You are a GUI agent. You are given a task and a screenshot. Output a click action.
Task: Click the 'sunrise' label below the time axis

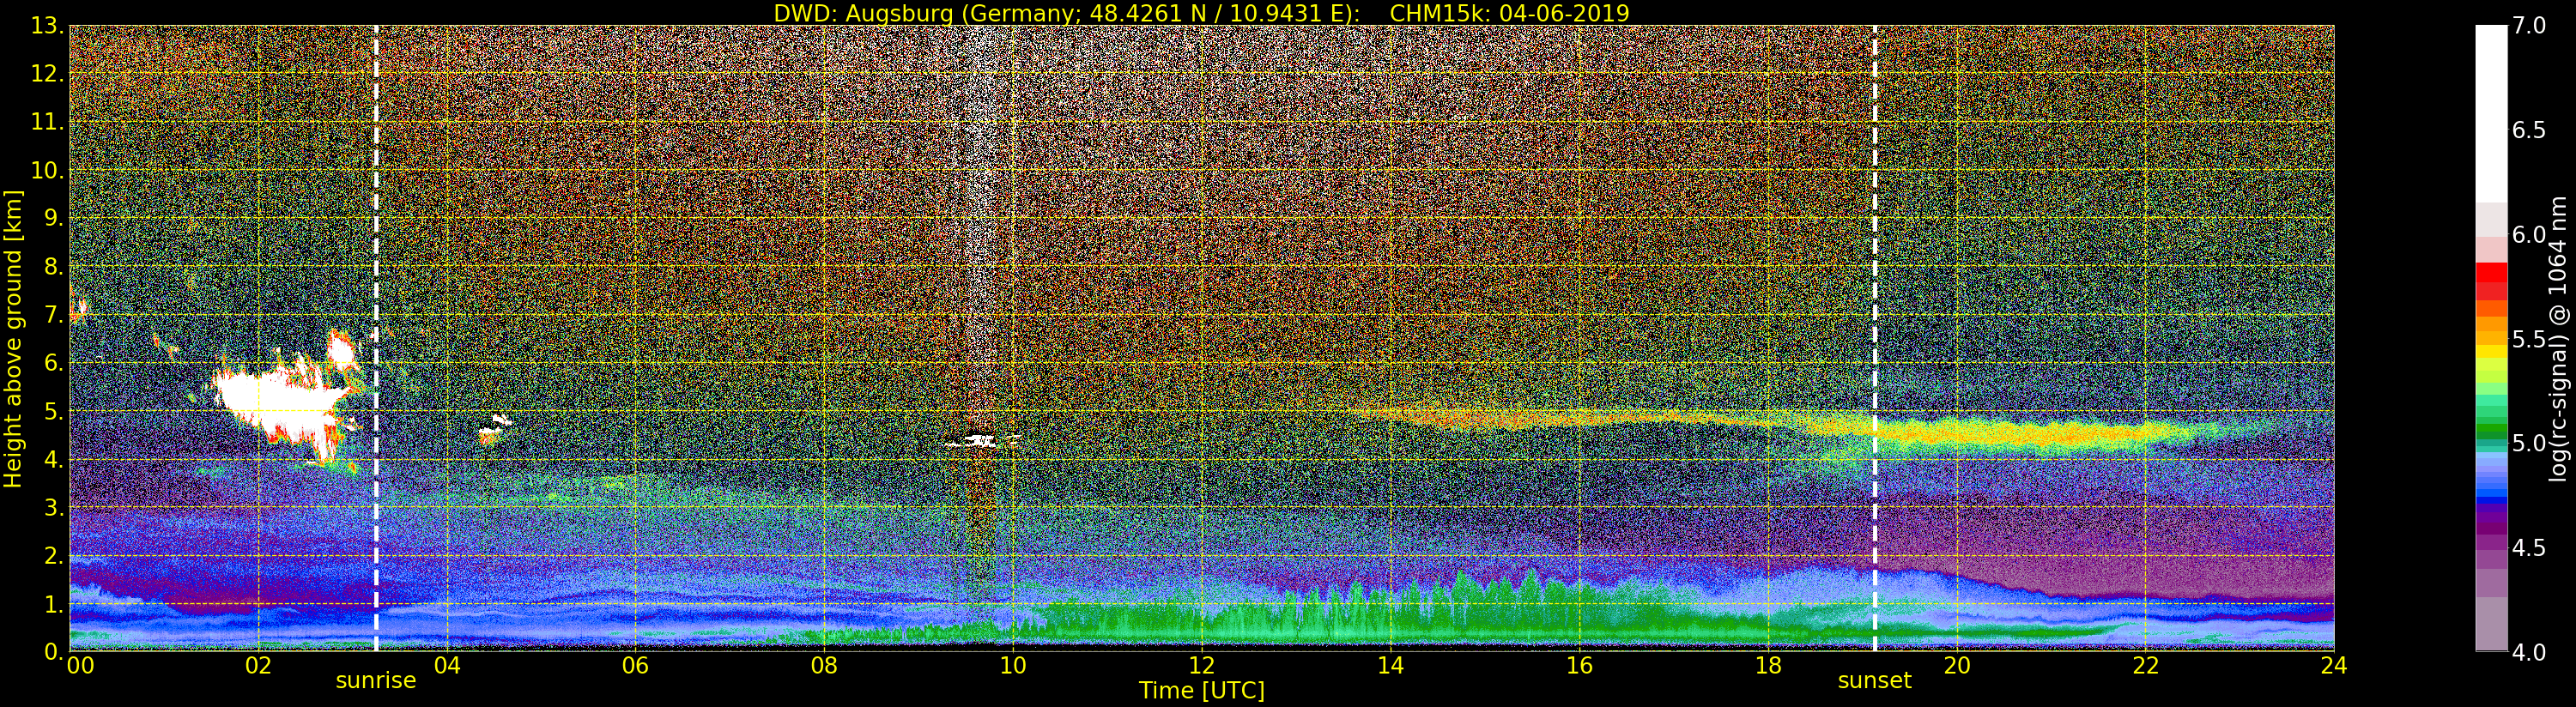[x=375, y=681]
